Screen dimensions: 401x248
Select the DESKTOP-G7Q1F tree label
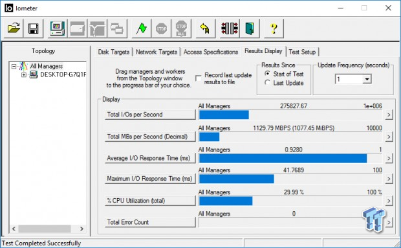pos(63,74)
